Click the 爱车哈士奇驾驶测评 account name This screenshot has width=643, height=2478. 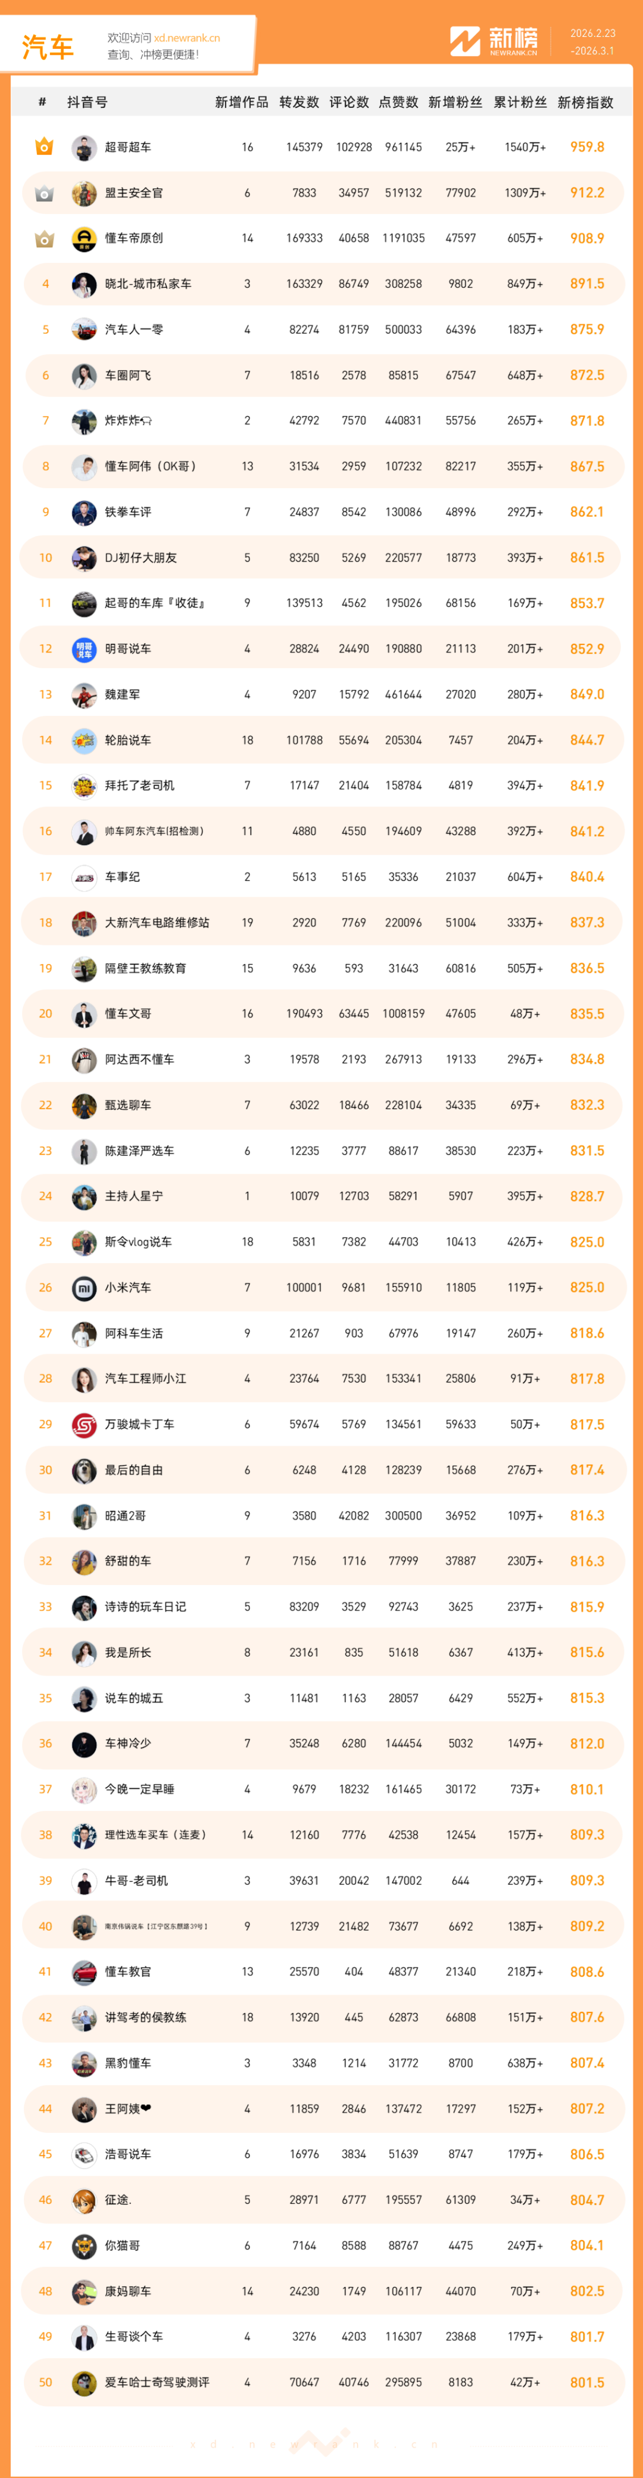point(157,2382)
